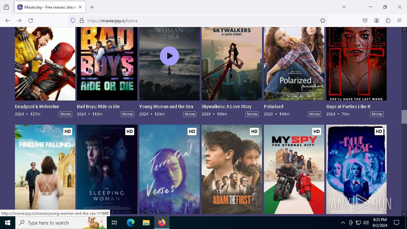Click Movie tag under Guys at Parties
This screenshot has width=407, height=229.
(377, 114)
